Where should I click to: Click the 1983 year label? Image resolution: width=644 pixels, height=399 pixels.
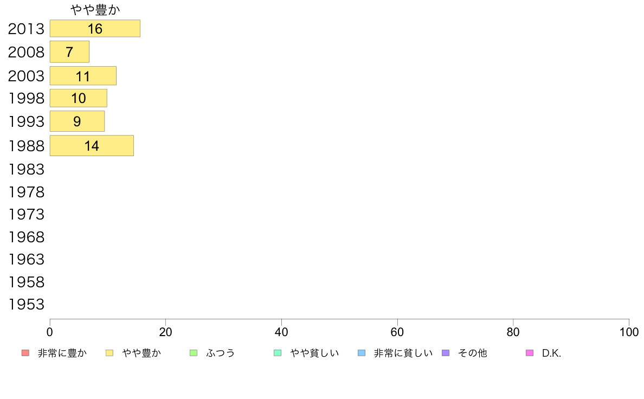click(26, 169)
